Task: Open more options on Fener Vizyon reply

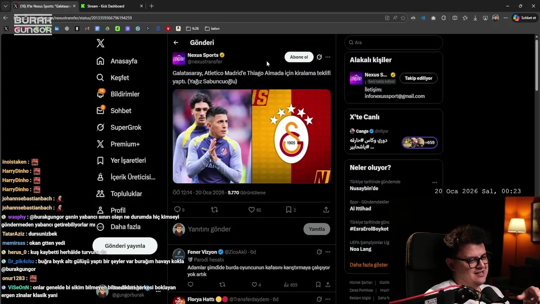Action: (328, 252)
